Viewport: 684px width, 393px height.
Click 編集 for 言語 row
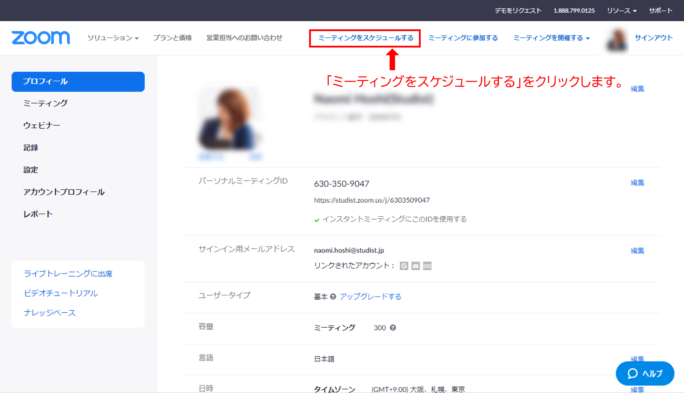(x=637, y=358)
